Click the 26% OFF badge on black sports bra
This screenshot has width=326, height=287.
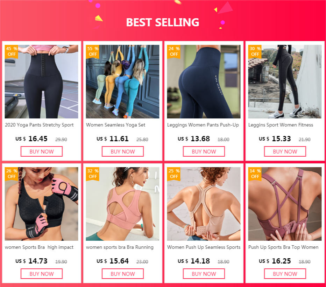(12, 174)
